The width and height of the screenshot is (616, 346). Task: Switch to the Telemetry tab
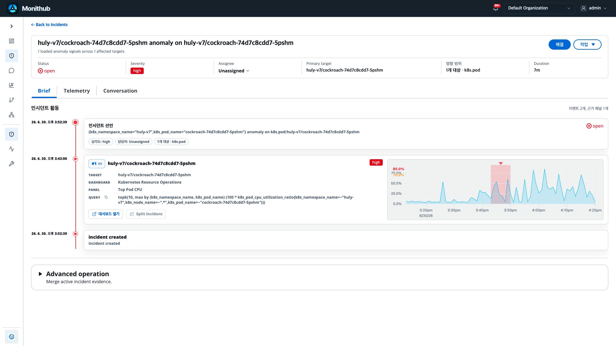coord(77,91)
